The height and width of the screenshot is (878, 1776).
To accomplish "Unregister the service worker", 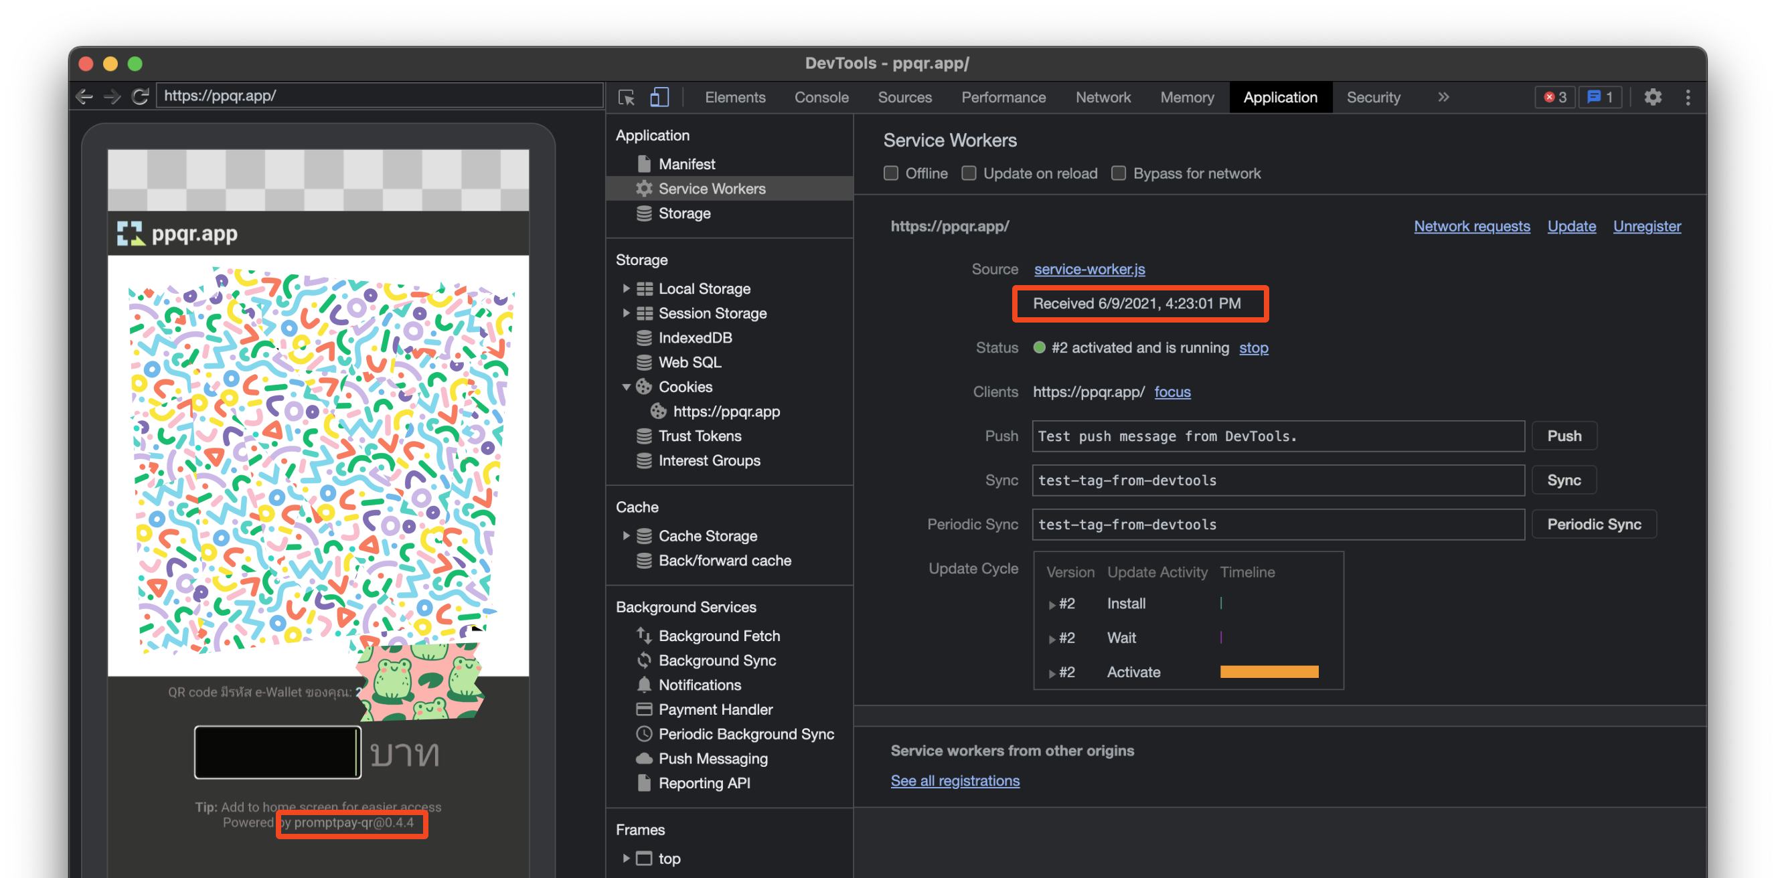I will click(x=1647, y=226).
